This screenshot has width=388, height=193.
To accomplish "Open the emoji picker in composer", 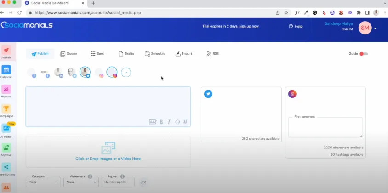I will click(x=177, y=122).
